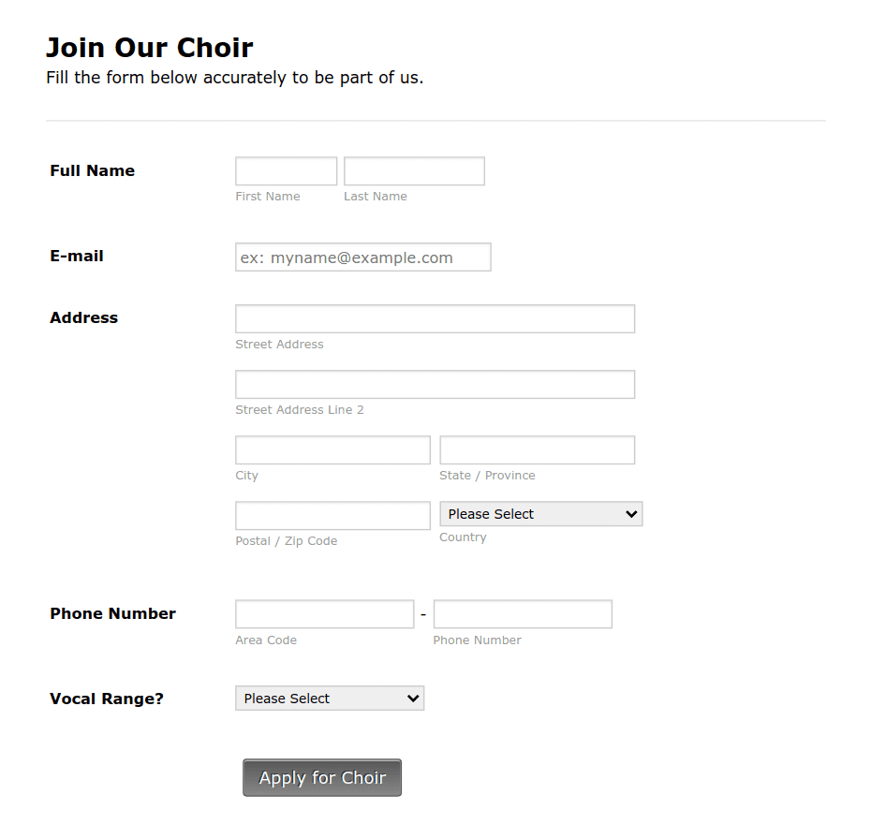
Task: Focus the Postal / Zip Code field
Action: click(x=332, y=515)
